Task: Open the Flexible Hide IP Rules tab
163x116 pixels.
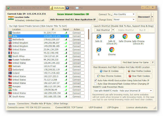Action: click(41, 104)
